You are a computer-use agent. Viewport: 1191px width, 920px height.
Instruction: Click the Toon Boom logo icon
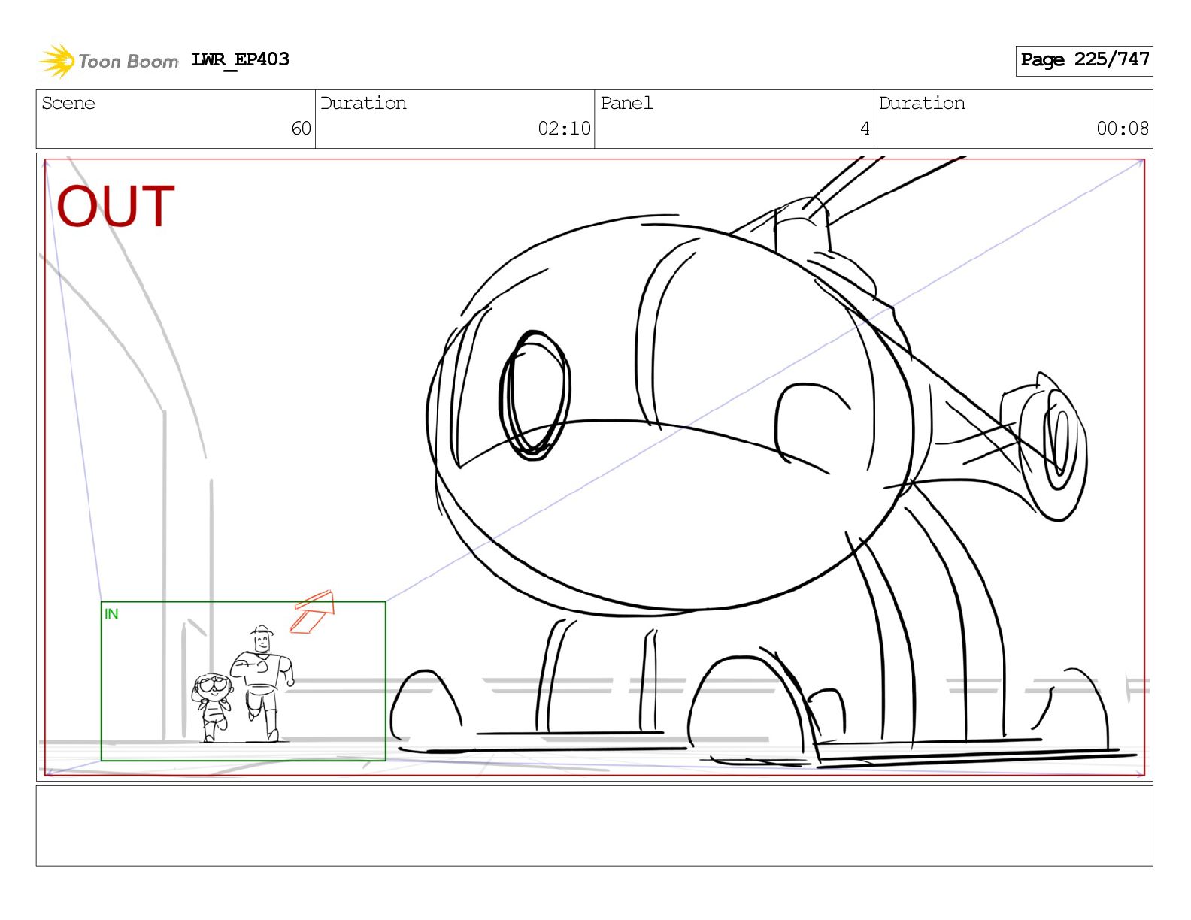point(57,61)
